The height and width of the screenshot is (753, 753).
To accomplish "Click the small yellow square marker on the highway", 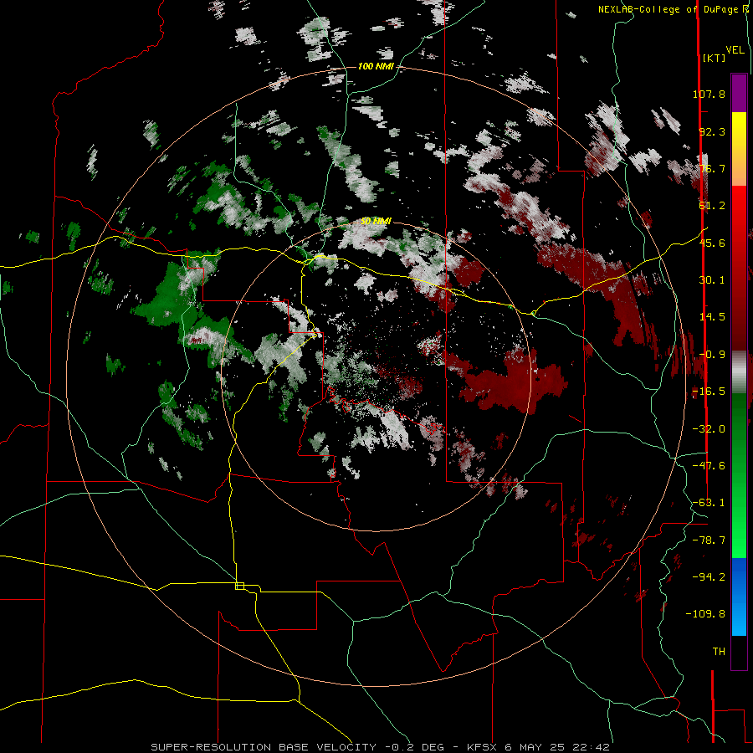I will 239,586.
